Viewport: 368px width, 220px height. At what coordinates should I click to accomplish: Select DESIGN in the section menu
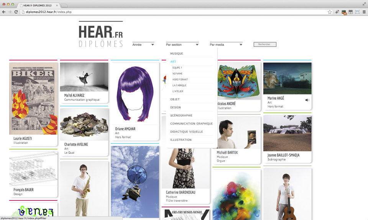tap(176, 107)
